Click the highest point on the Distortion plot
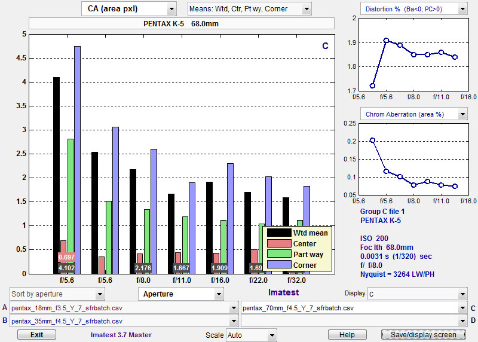This screenshot has height=342, width=478. (386, 40)
